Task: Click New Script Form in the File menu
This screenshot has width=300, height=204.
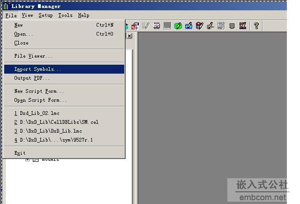Action: coord(39,91)
